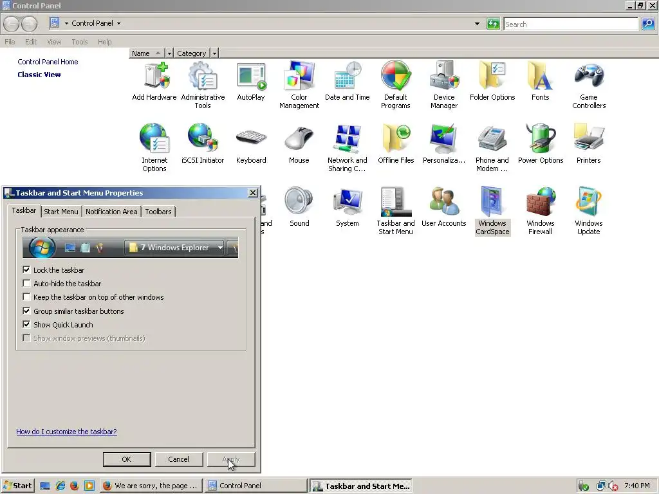Screen dimensions: 659x494
Task: Switch to 'We are sorry, the page' Firefox taskbar button
Action: (151, 486)
